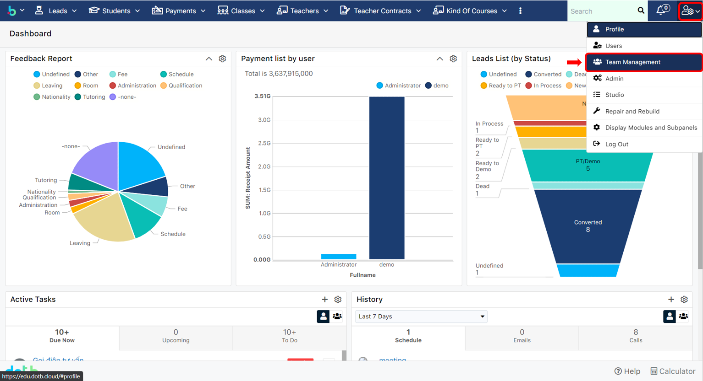Add a new task with plus icon in Active Tasks
The width and height of the screenshot is (703, 381).
324,299
